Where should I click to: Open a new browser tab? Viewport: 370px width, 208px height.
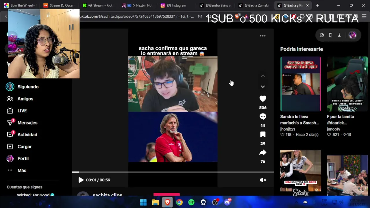317,5
